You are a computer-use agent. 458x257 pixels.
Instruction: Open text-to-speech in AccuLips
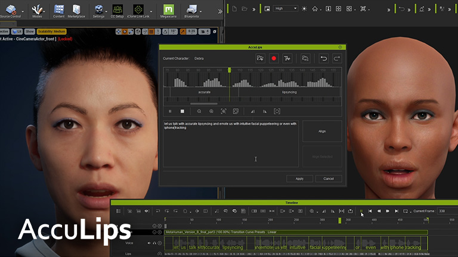287,58
